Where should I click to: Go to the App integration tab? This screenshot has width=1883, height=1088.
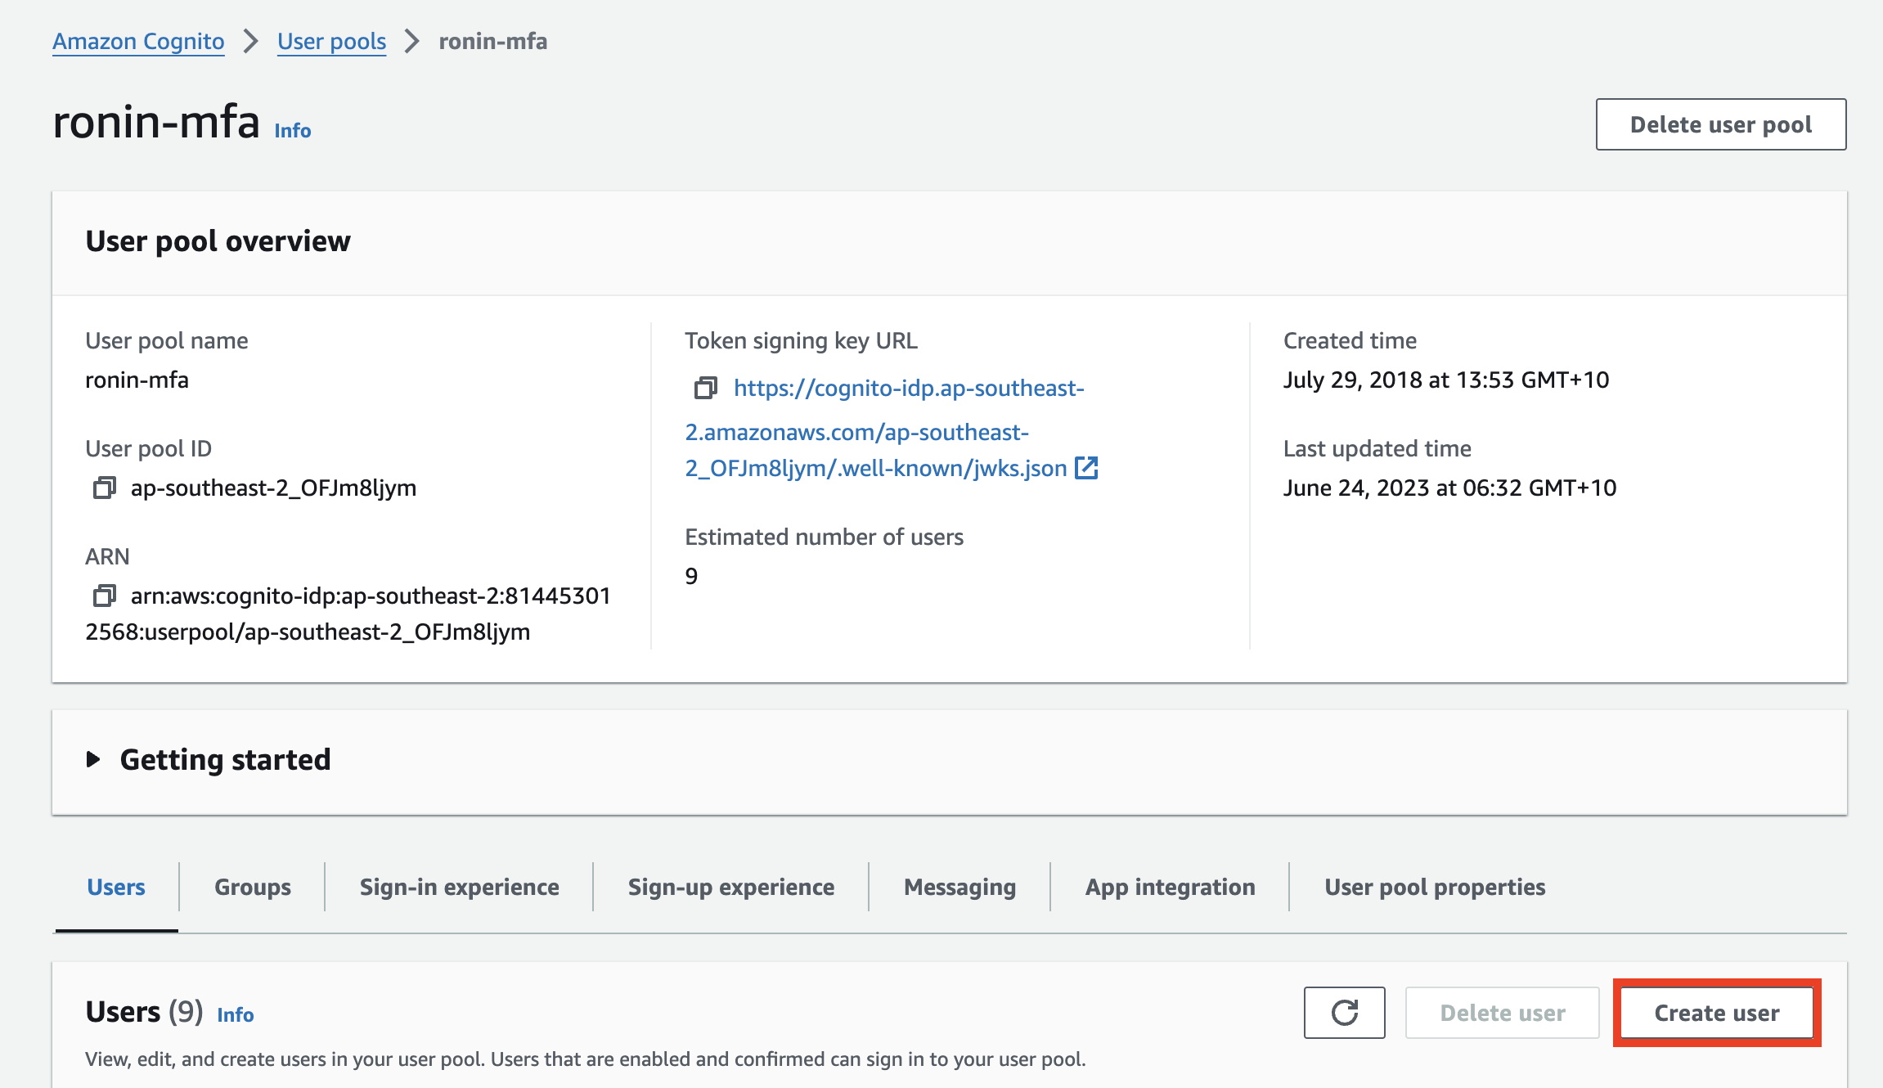(x=1170, y=887)
